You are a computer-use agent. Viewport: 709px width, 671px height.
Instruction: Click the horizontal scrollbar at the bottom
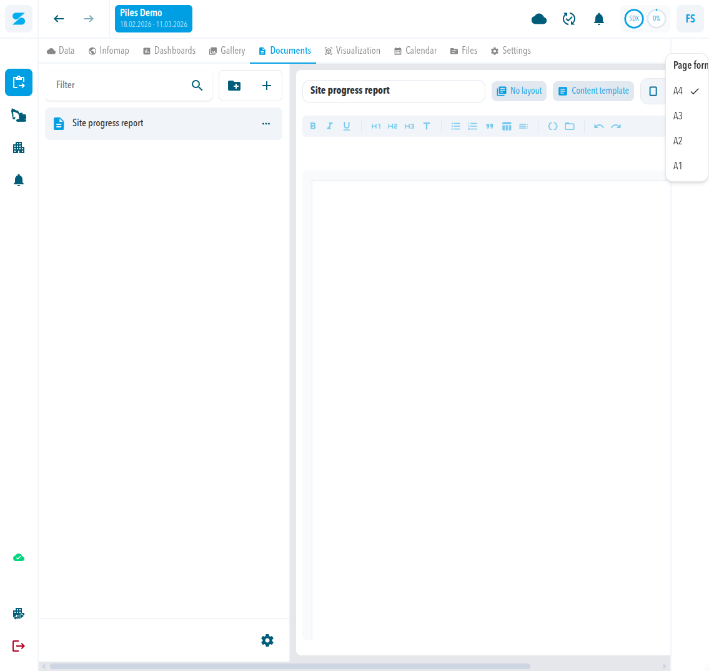(289, 666)
